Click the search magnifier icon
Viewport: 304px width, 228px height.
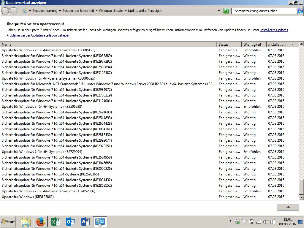coord(300,11)
